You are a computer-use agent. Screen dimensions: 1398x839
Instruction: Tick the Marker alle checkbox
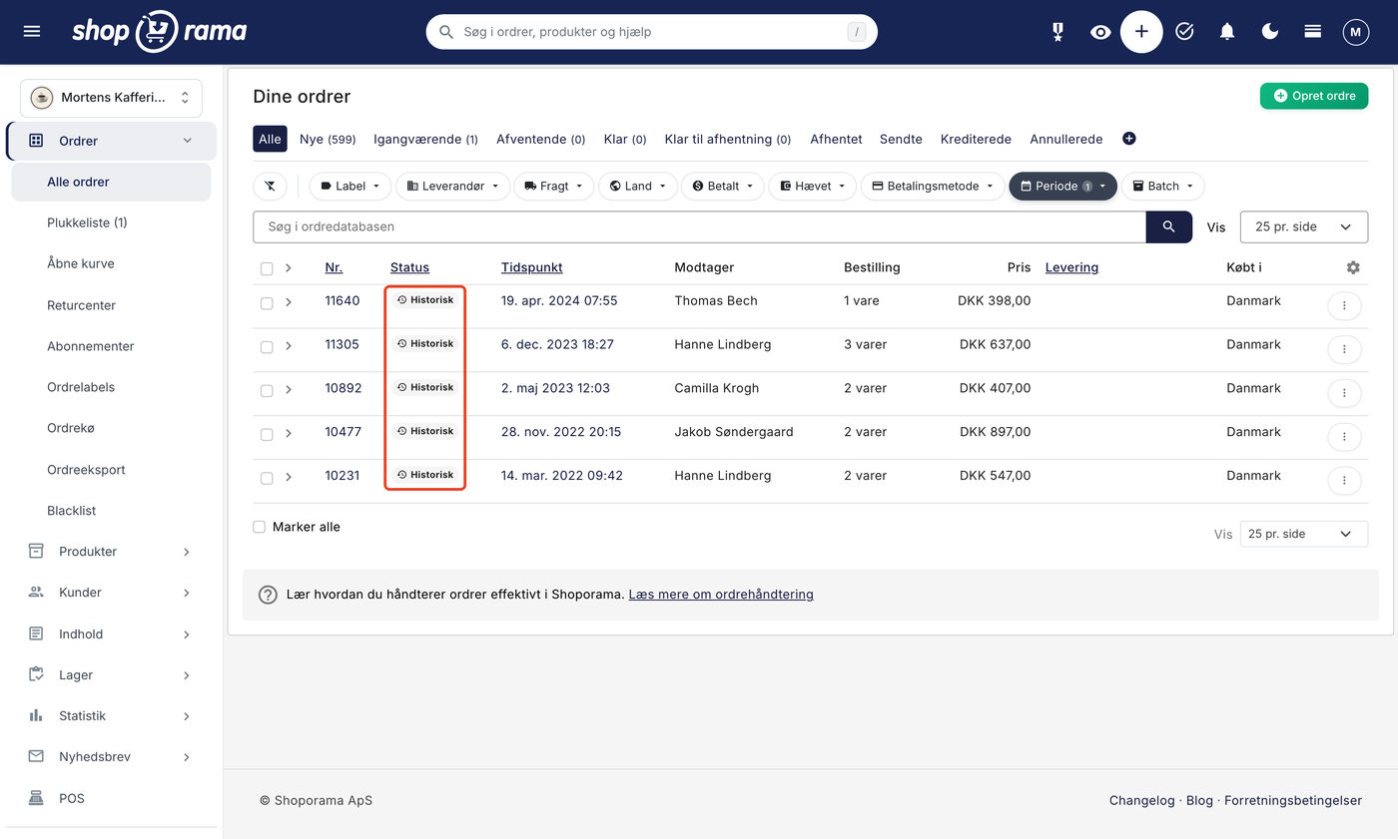(260, 527)
